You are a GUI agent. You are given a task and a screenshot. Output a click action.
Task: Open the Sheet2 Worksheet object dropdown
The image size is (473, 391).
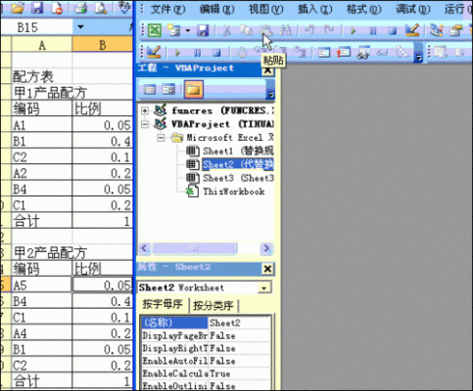263,288
